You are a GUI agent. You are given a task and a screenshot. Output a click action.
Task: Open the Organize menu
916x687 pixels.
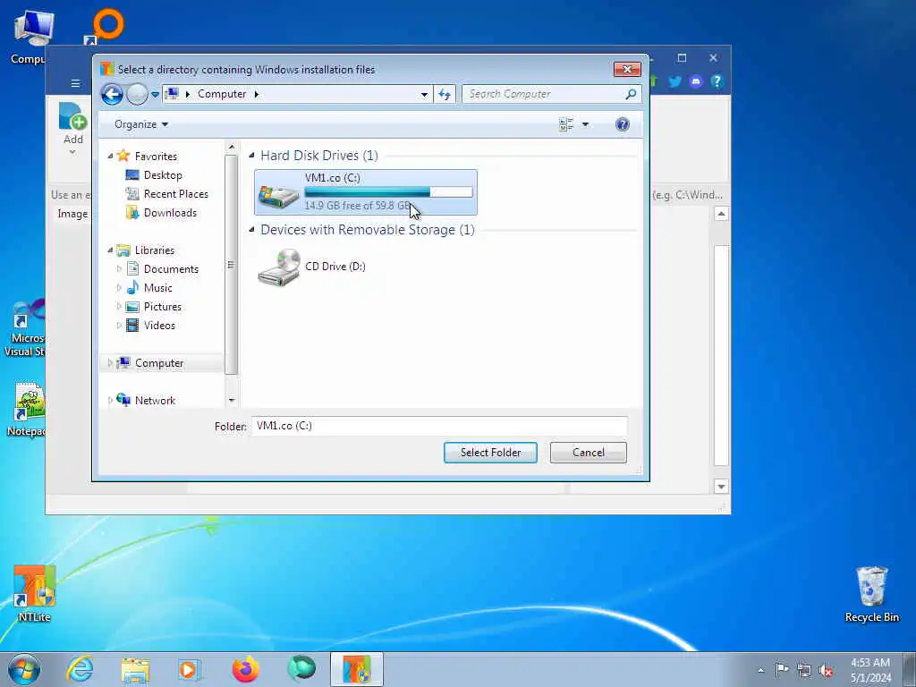pos(141,124)
